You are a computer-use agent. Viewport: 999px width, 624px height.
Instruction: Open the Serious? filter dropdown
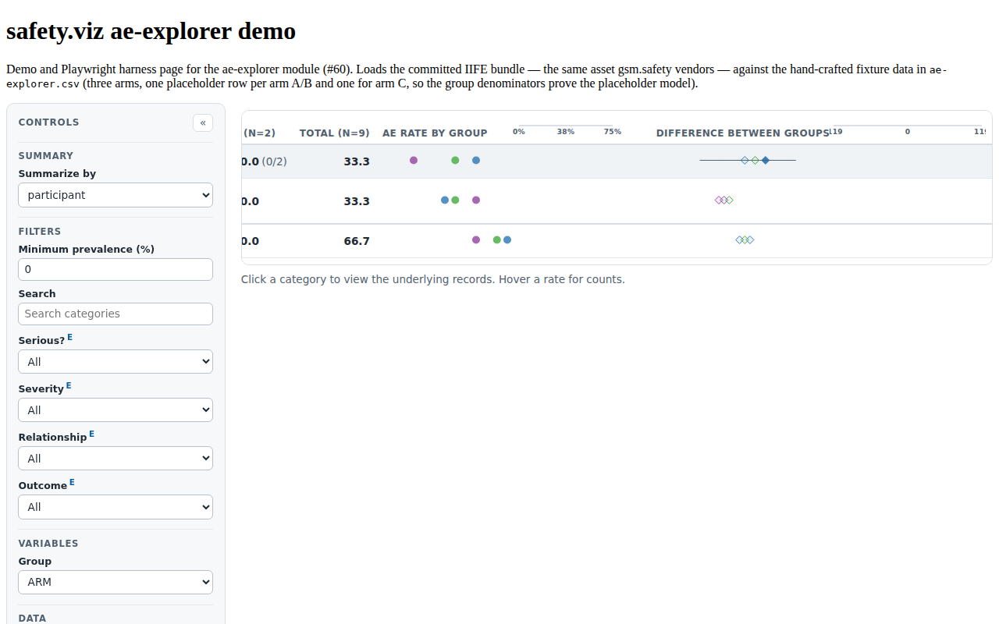coord(116,362)
